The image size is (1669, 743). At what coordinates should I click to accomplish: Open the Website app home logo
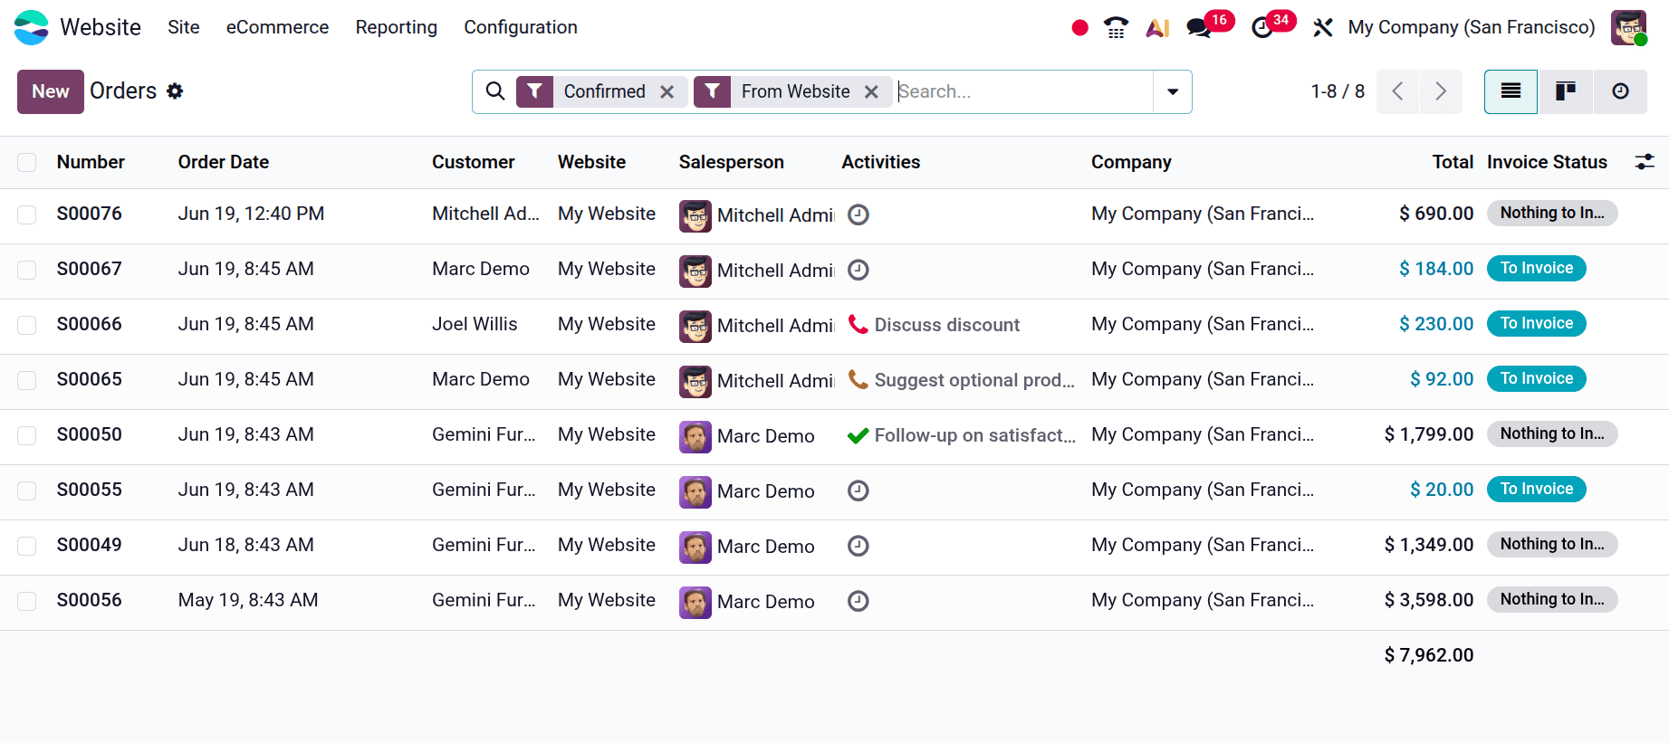[32, 27]
